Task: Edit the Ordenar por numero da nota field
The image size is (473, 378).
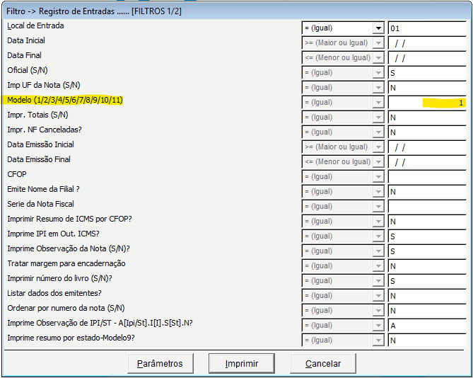Action: click(x=427, y=310)
